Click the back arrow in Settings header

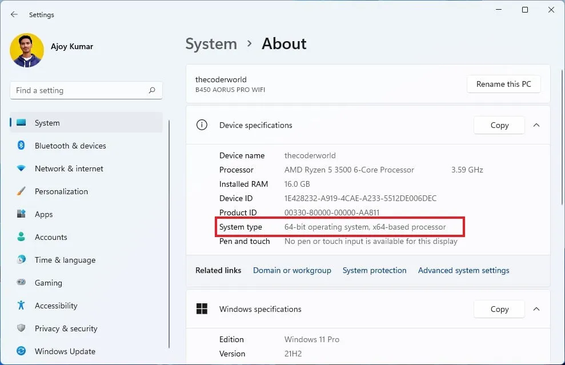pos(14,15)
